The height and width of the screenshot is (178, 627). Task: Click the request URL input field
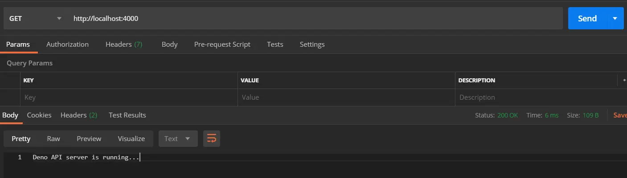tap(312, 19)
